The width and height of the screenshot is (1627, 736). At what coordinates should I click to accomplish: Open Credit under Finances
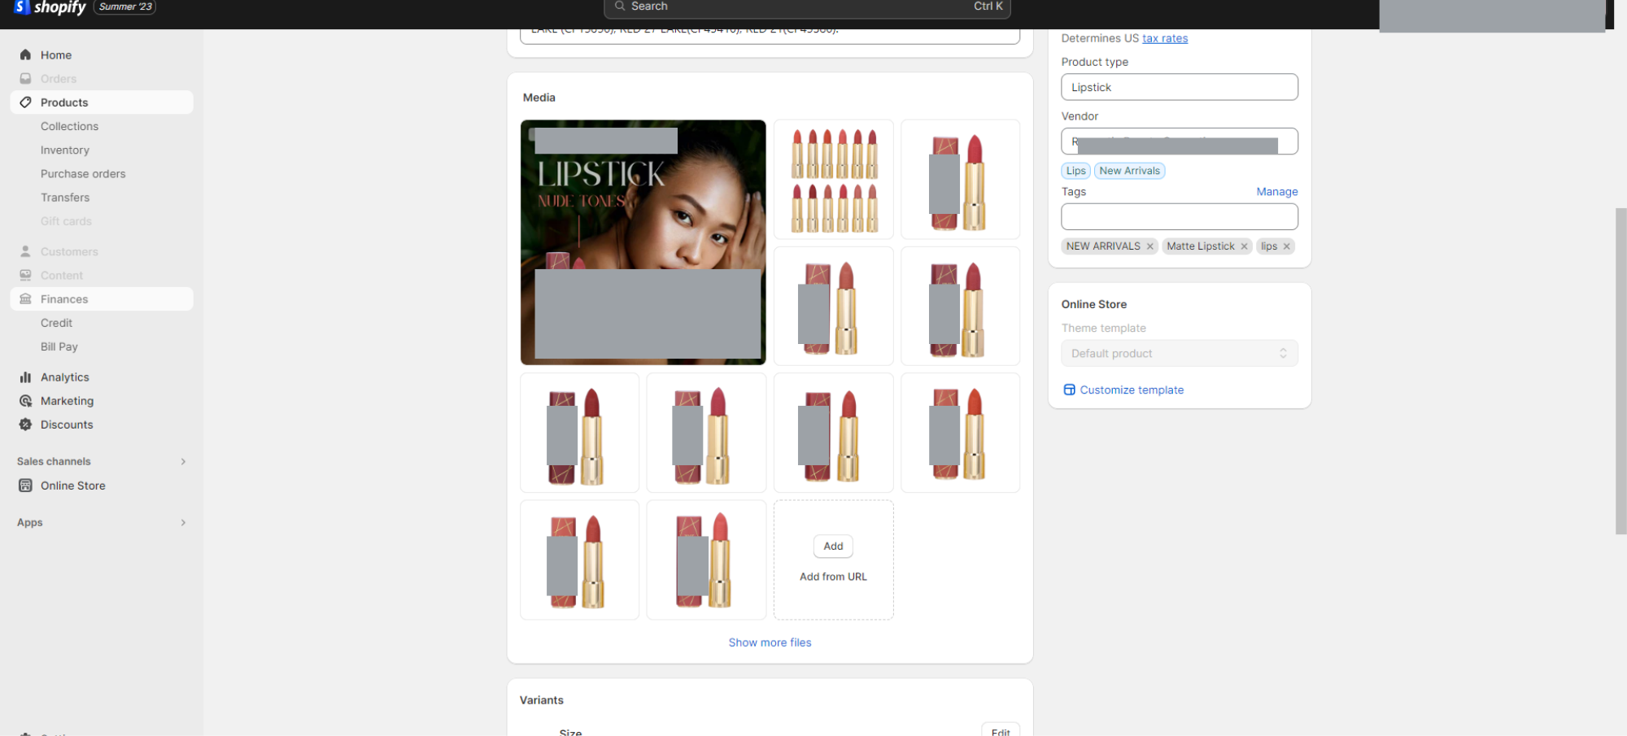tap(56, 323)
